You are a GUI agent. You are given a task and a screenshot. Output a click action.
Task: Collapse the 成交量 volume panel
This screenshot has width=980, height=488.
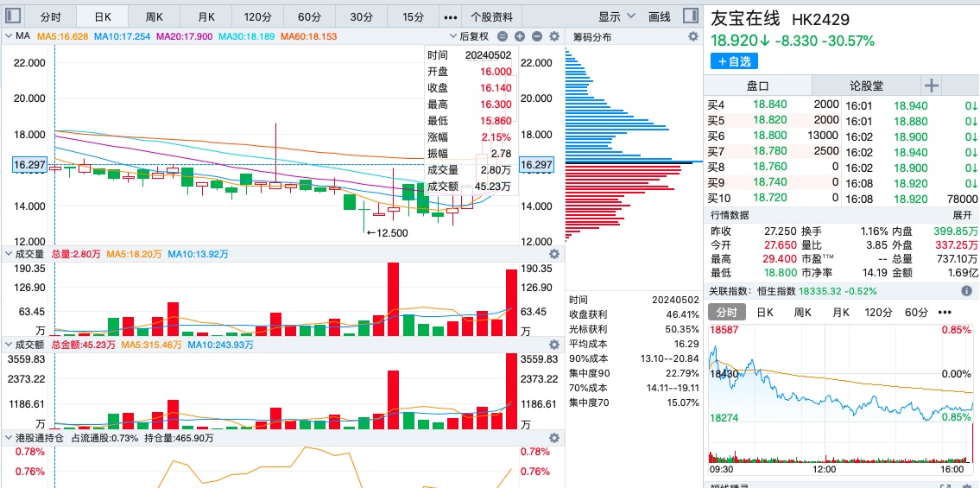pos(8,254)
